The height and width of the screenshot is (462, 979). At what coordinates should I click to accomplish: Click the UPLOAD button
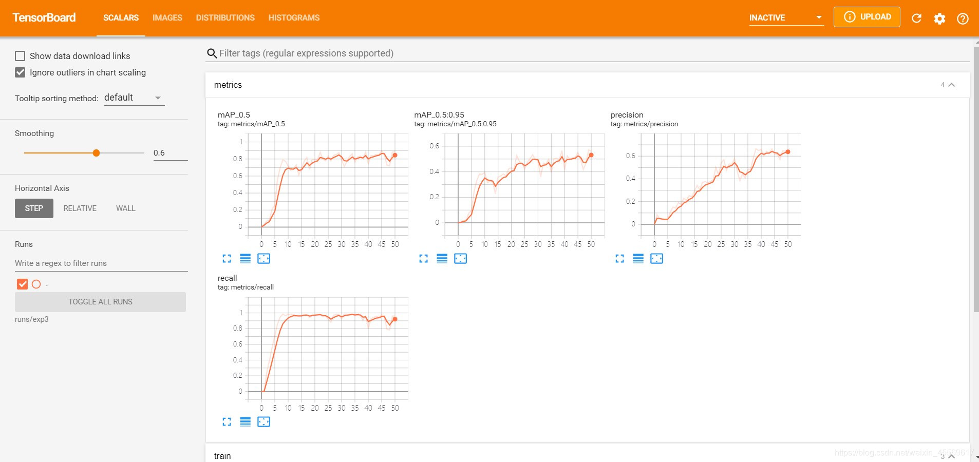click(867, 17)
